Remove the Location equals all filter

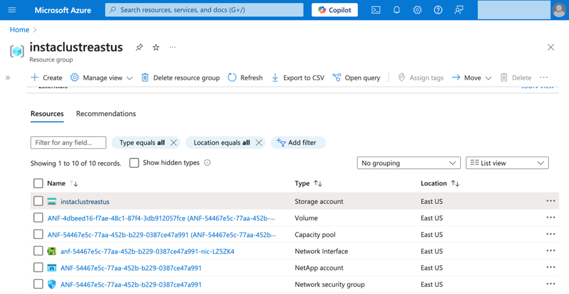coord(258,143)
